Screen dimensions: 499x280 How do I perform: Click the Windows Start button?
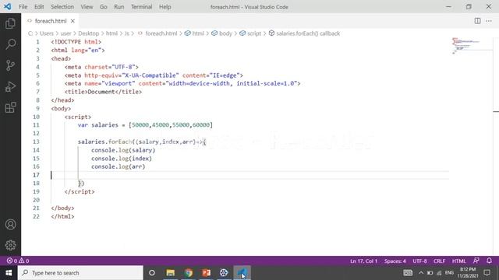pos(9,273)
